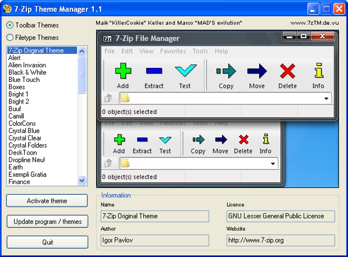Select the Dropline Neu! theme

pos(42,160)
